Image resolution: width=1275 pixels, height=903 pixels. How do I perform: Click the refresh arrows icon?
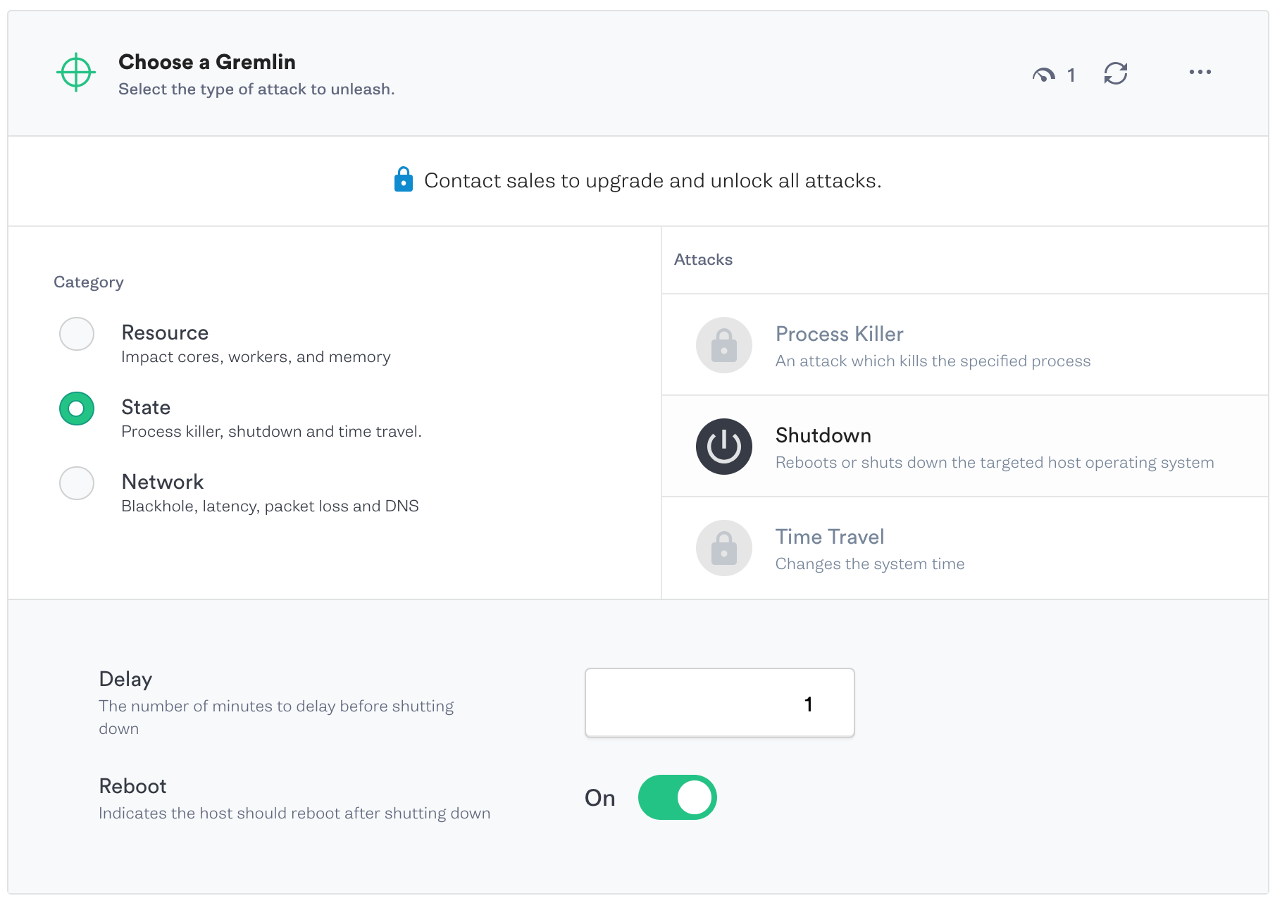point(1115,73)
